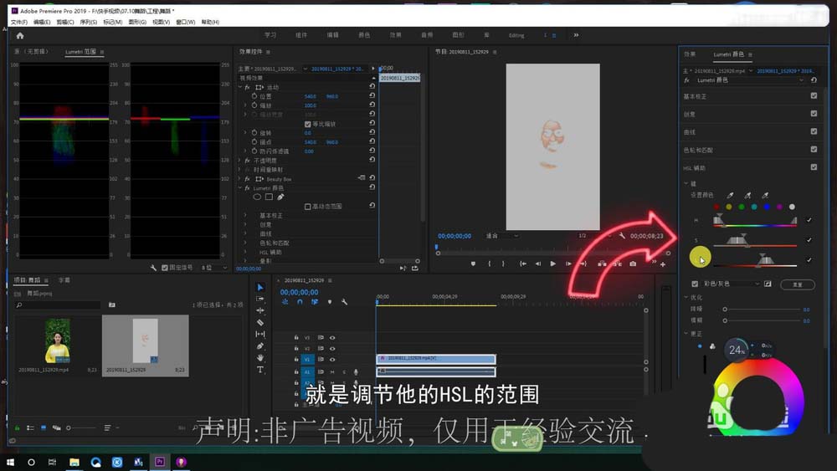Toggle the Curves section checkbox
Viewport: 837px width, 471px height.
814,131
